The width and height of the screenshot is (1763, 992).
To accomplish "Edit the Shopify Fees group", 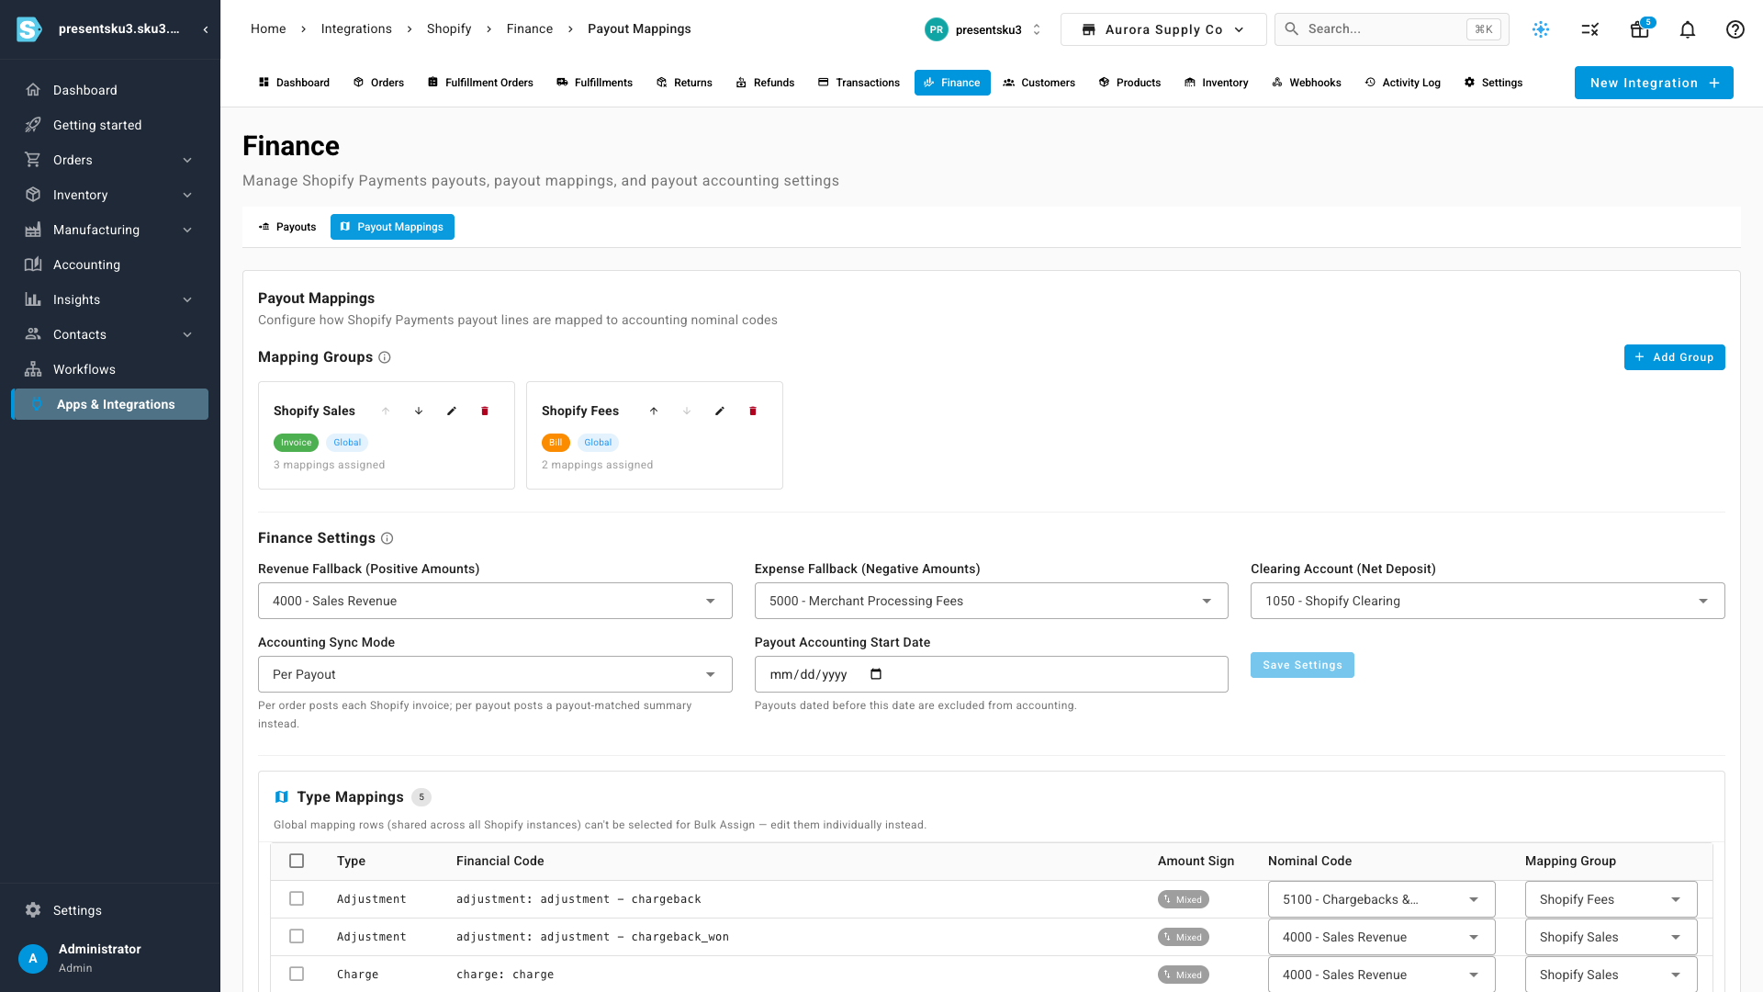I will tap(720, 411).
